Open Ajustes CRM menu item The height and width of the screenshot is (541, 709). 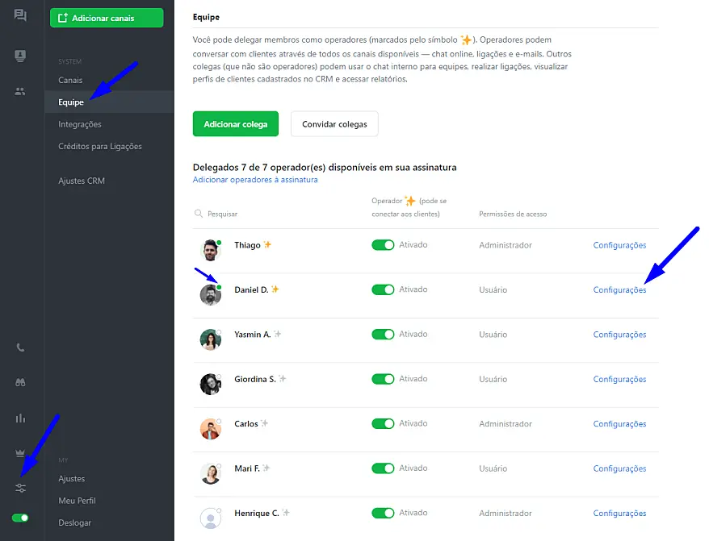(x=82, y=181)
